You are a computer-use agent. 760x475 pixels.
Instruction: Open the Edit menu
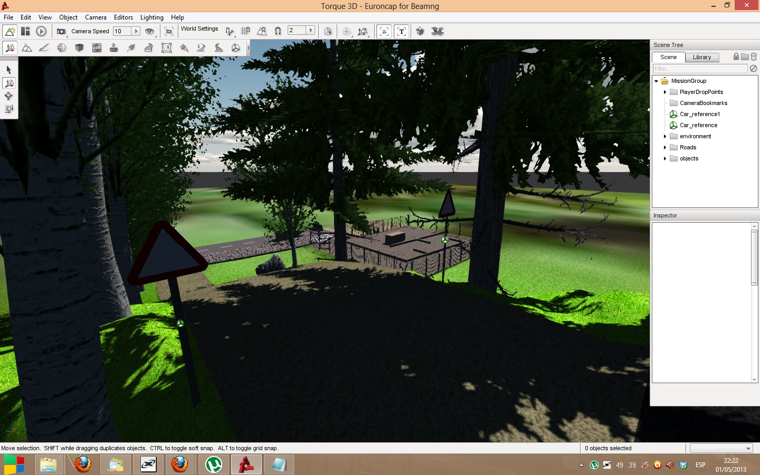tap(26, 17)
